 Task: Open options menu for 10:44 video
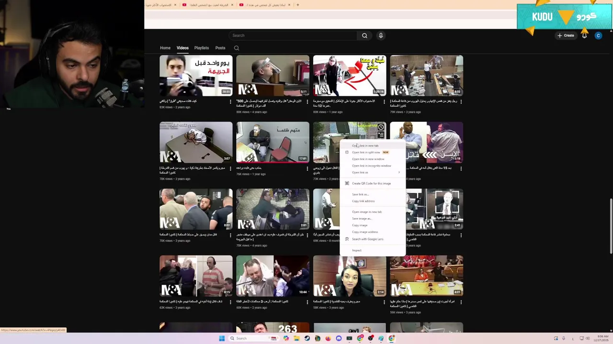307,302
